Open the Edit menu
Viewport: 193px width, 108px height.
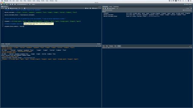14,1
